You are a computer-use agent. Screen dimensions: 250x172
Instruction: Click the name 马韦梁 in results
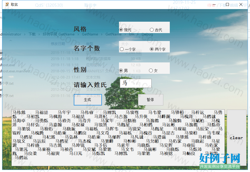pos(155,113)
